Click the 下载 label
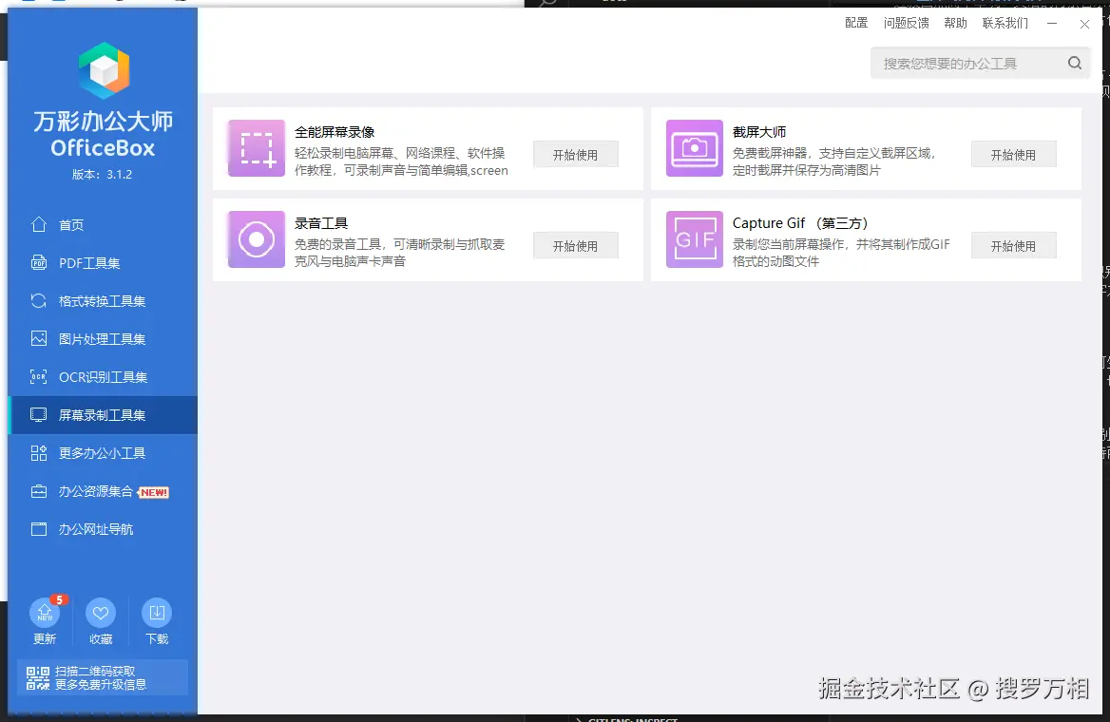The width and height of the screenshot is (1110, 722). click(x=157, y=638)
